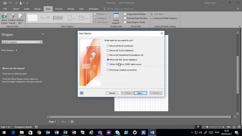Select Other OLEDB or ODBC data source
Image resolution: width=242 pixels, height=136 pixels.
[x=108, y=64]
